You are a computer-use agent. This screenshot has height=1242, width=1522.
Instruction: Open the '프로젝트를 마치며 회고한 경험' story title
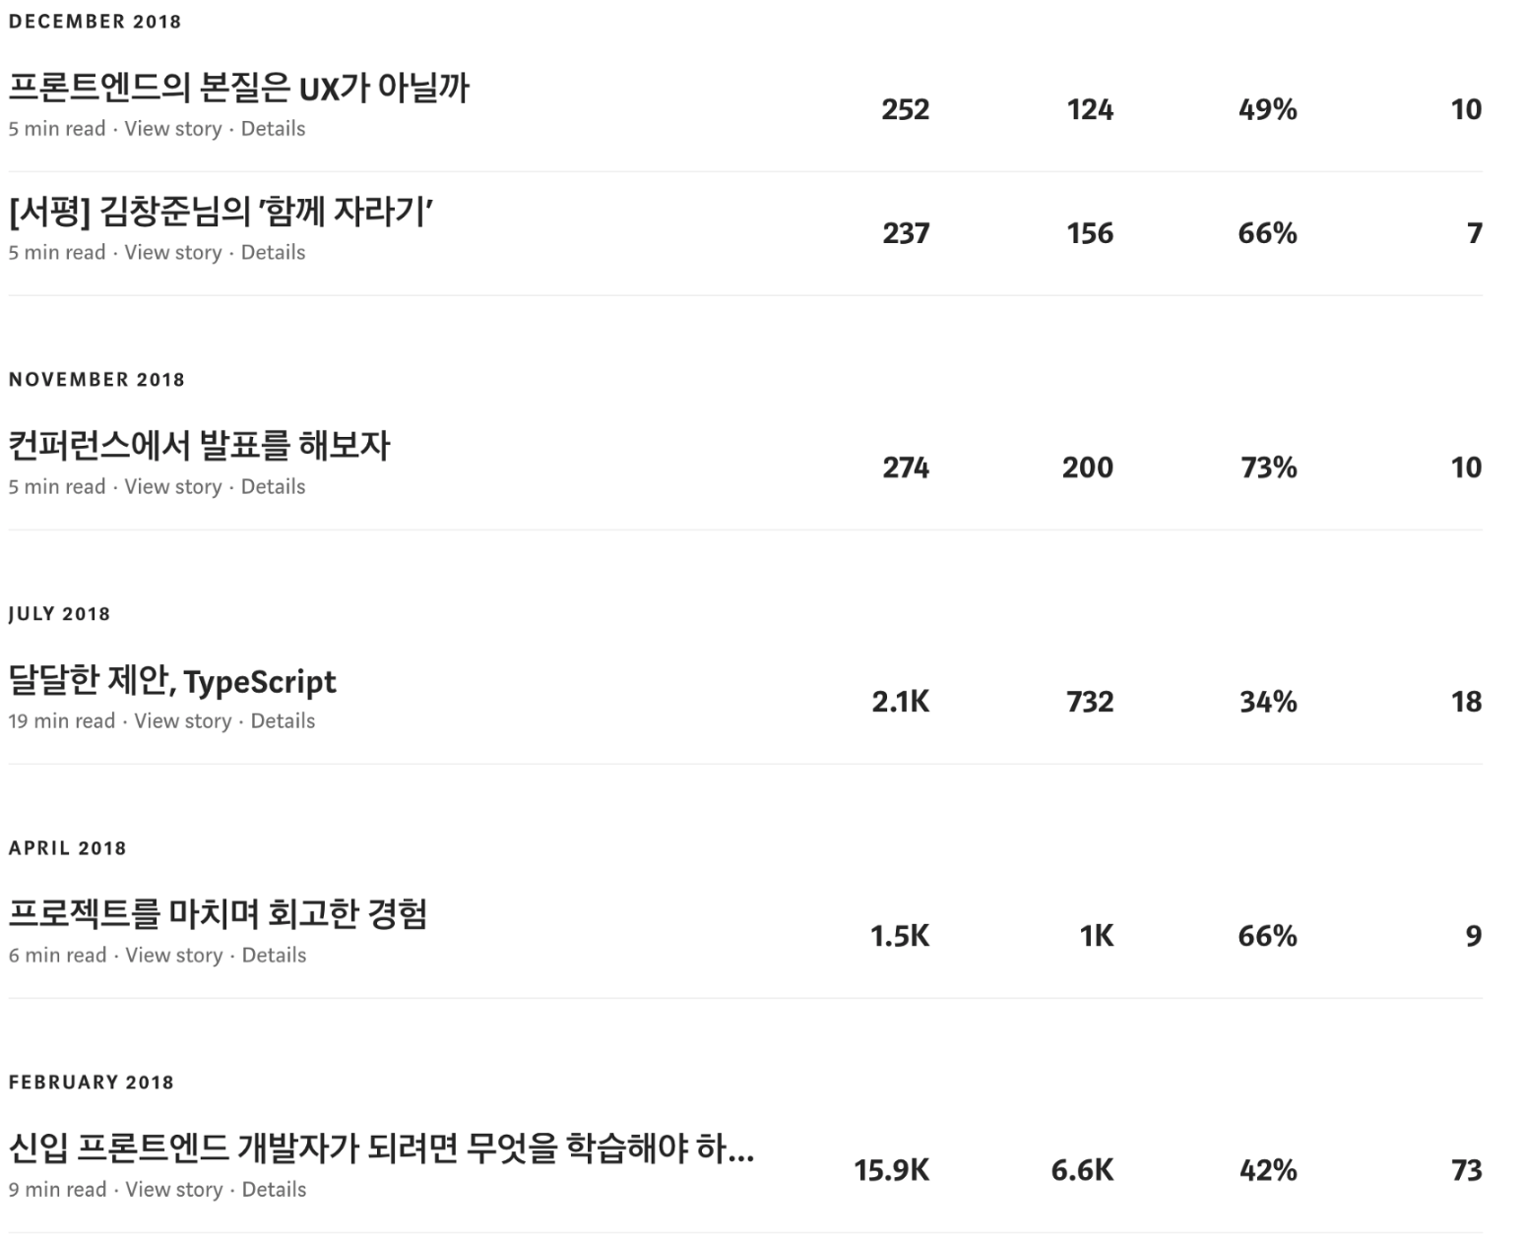point(218,915)
